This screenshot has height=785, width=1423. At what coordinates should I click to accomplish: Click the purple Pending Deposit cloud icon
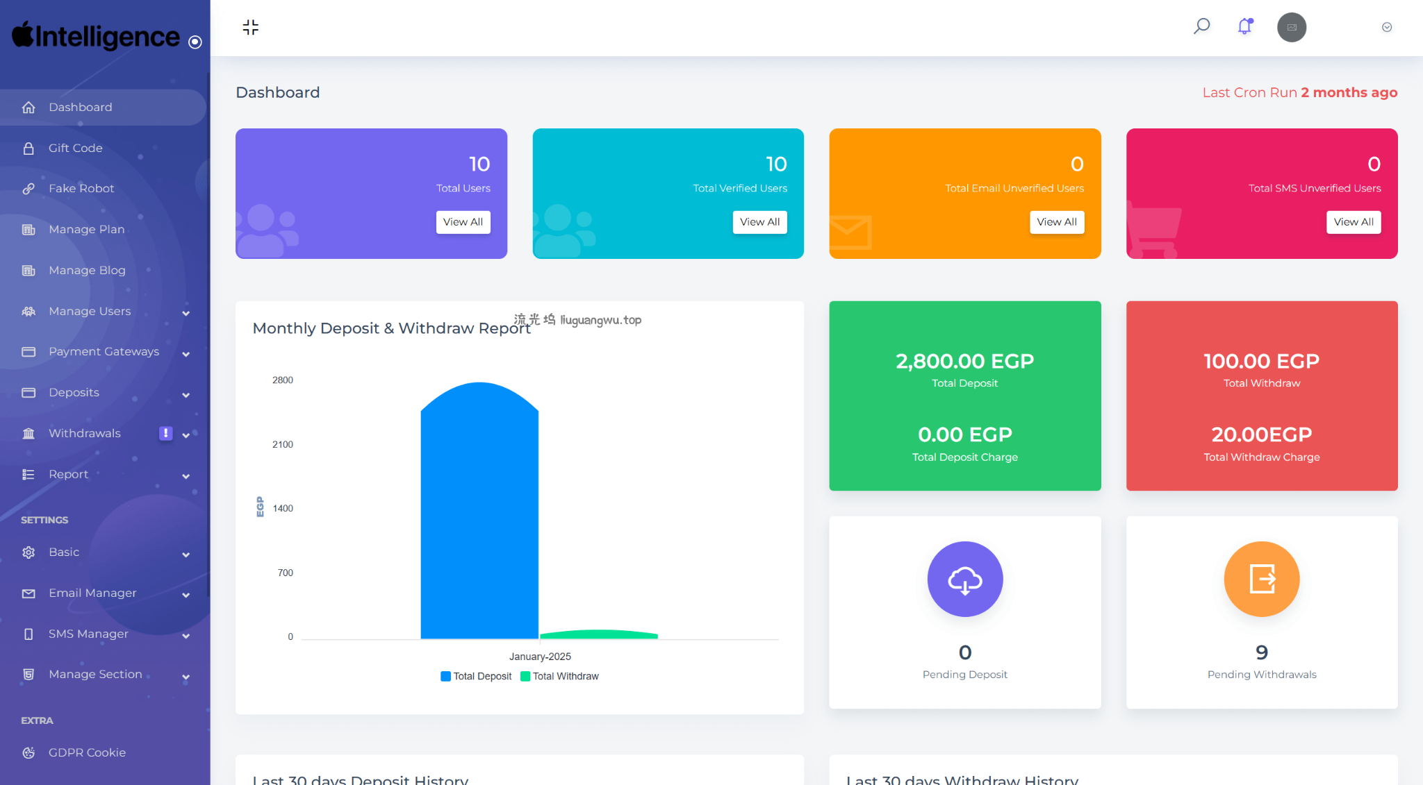pos(964,579)
